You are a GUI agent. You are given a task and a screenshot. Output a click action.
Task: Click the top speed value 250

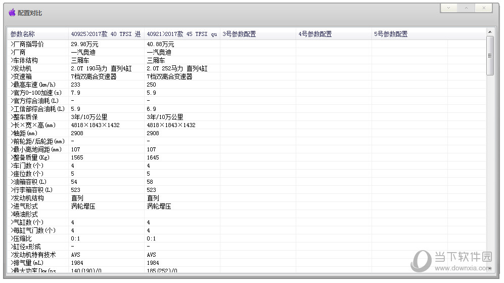click(151, 85)
